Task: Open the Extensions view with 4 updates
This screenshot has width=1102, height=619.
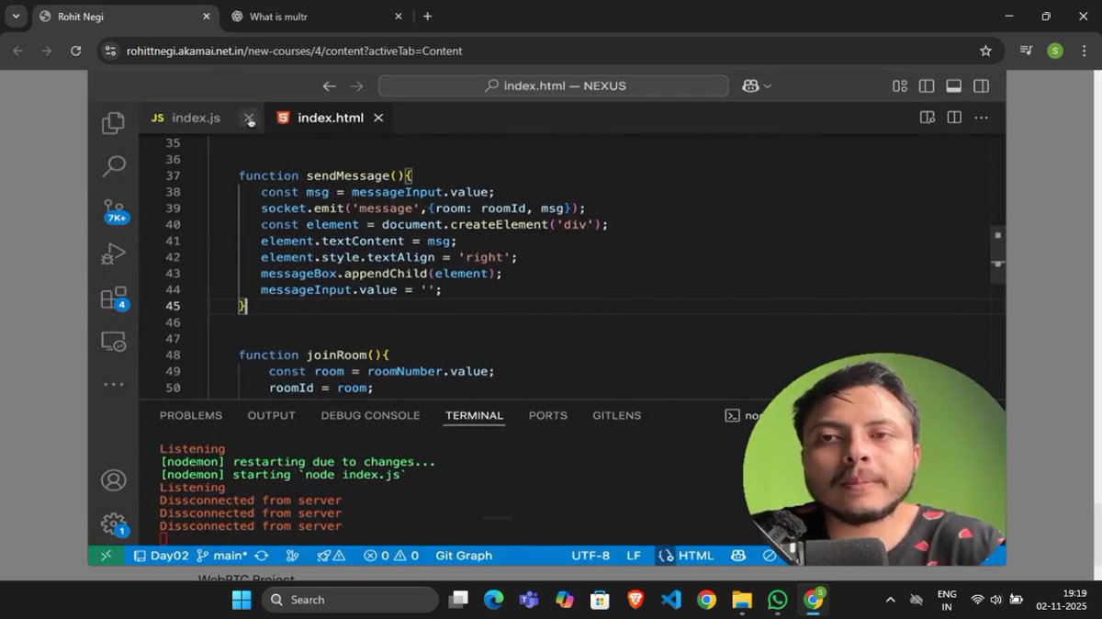Action: [113, 298]
